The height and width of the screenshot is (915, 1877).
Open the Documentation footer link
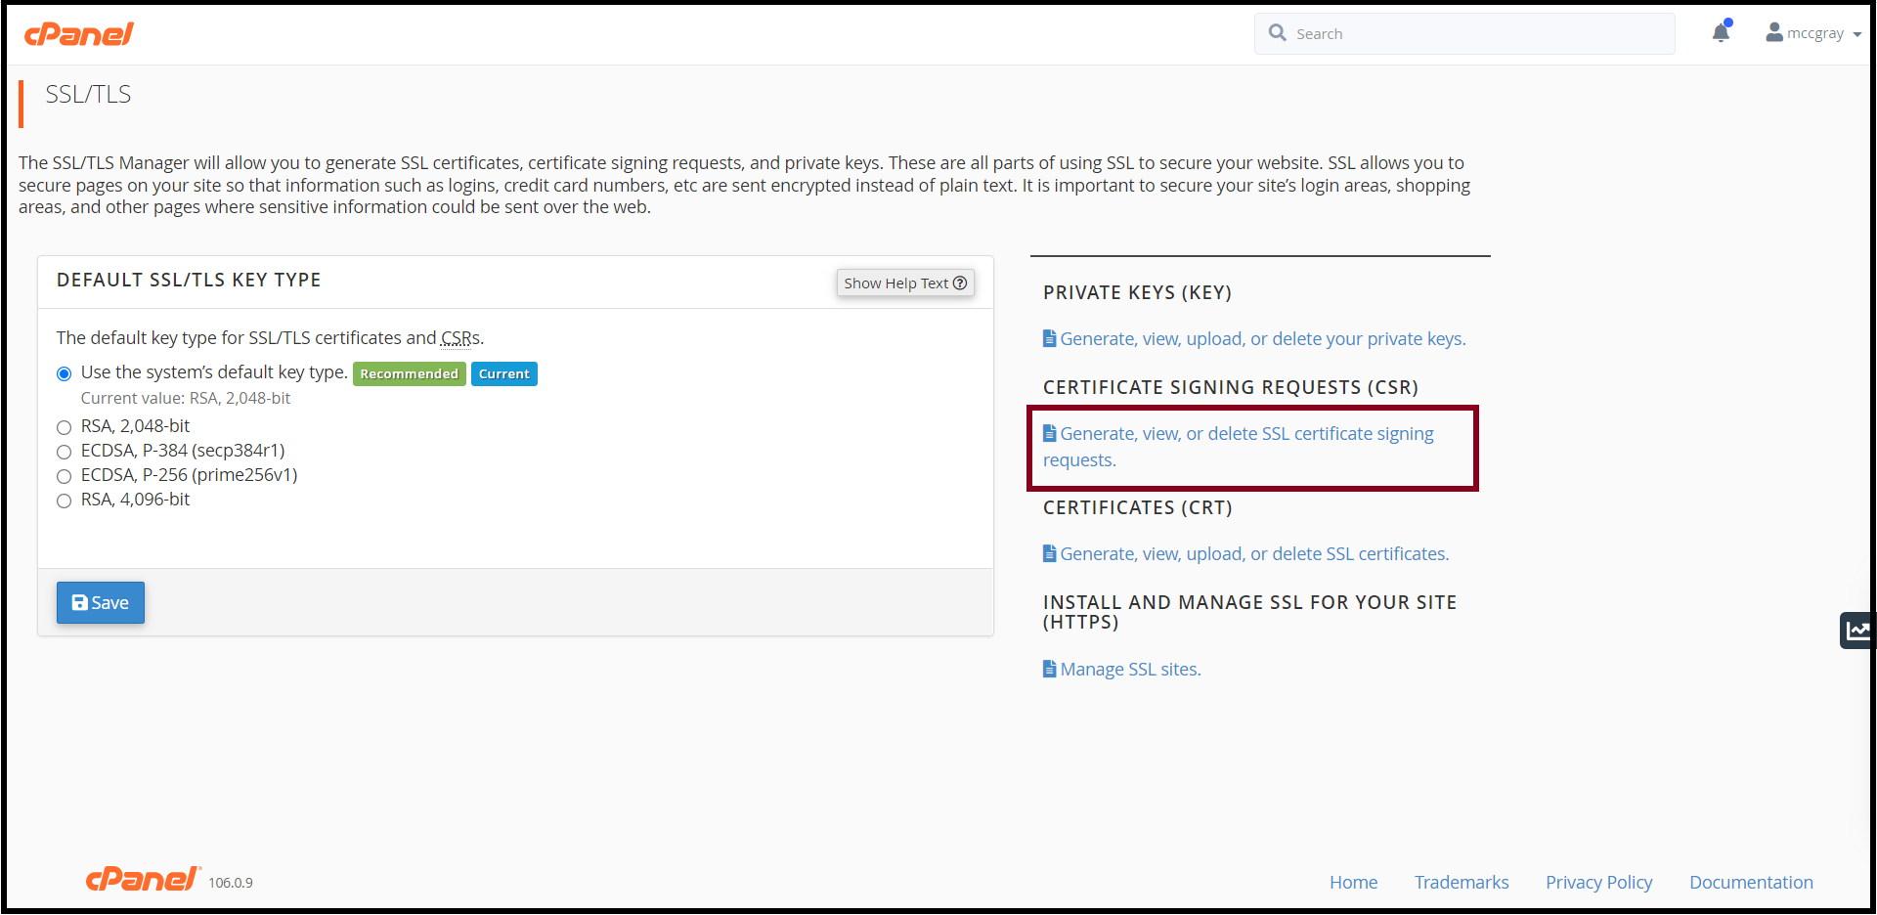pos(1751,882)
